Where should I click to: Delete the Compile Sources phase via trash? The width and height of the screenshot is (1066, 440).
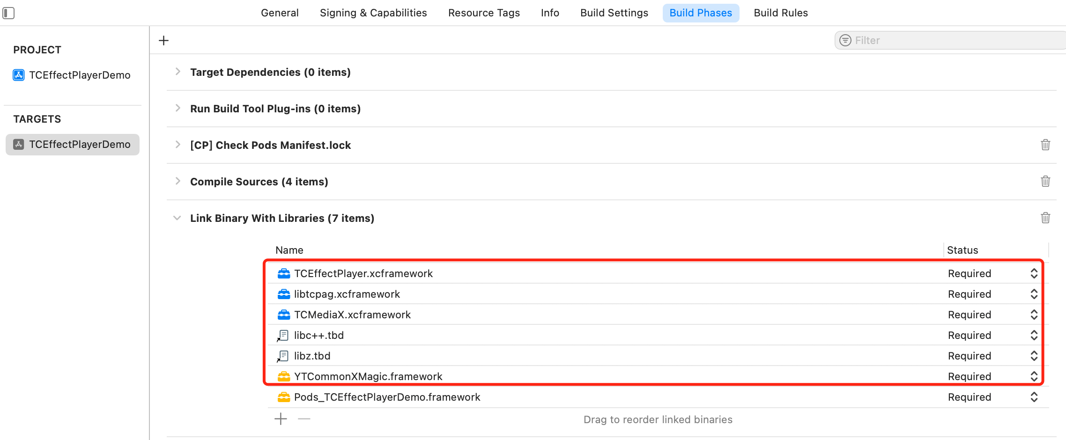click(x=1045, y=181)
